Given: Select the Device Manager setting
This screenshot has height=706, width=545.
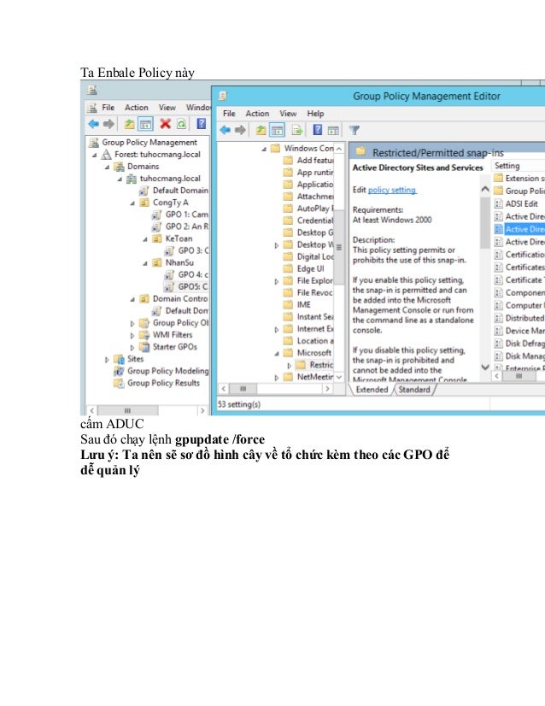Looking at the screenshot, I should click(x=519, y=331).
